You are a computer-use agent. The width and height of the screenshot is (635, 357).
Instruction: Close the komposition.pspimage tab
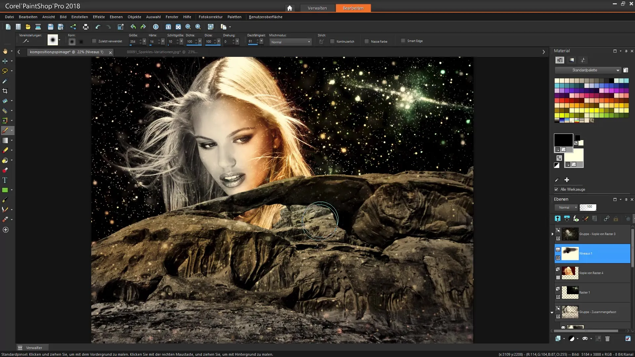coord(110,53)
